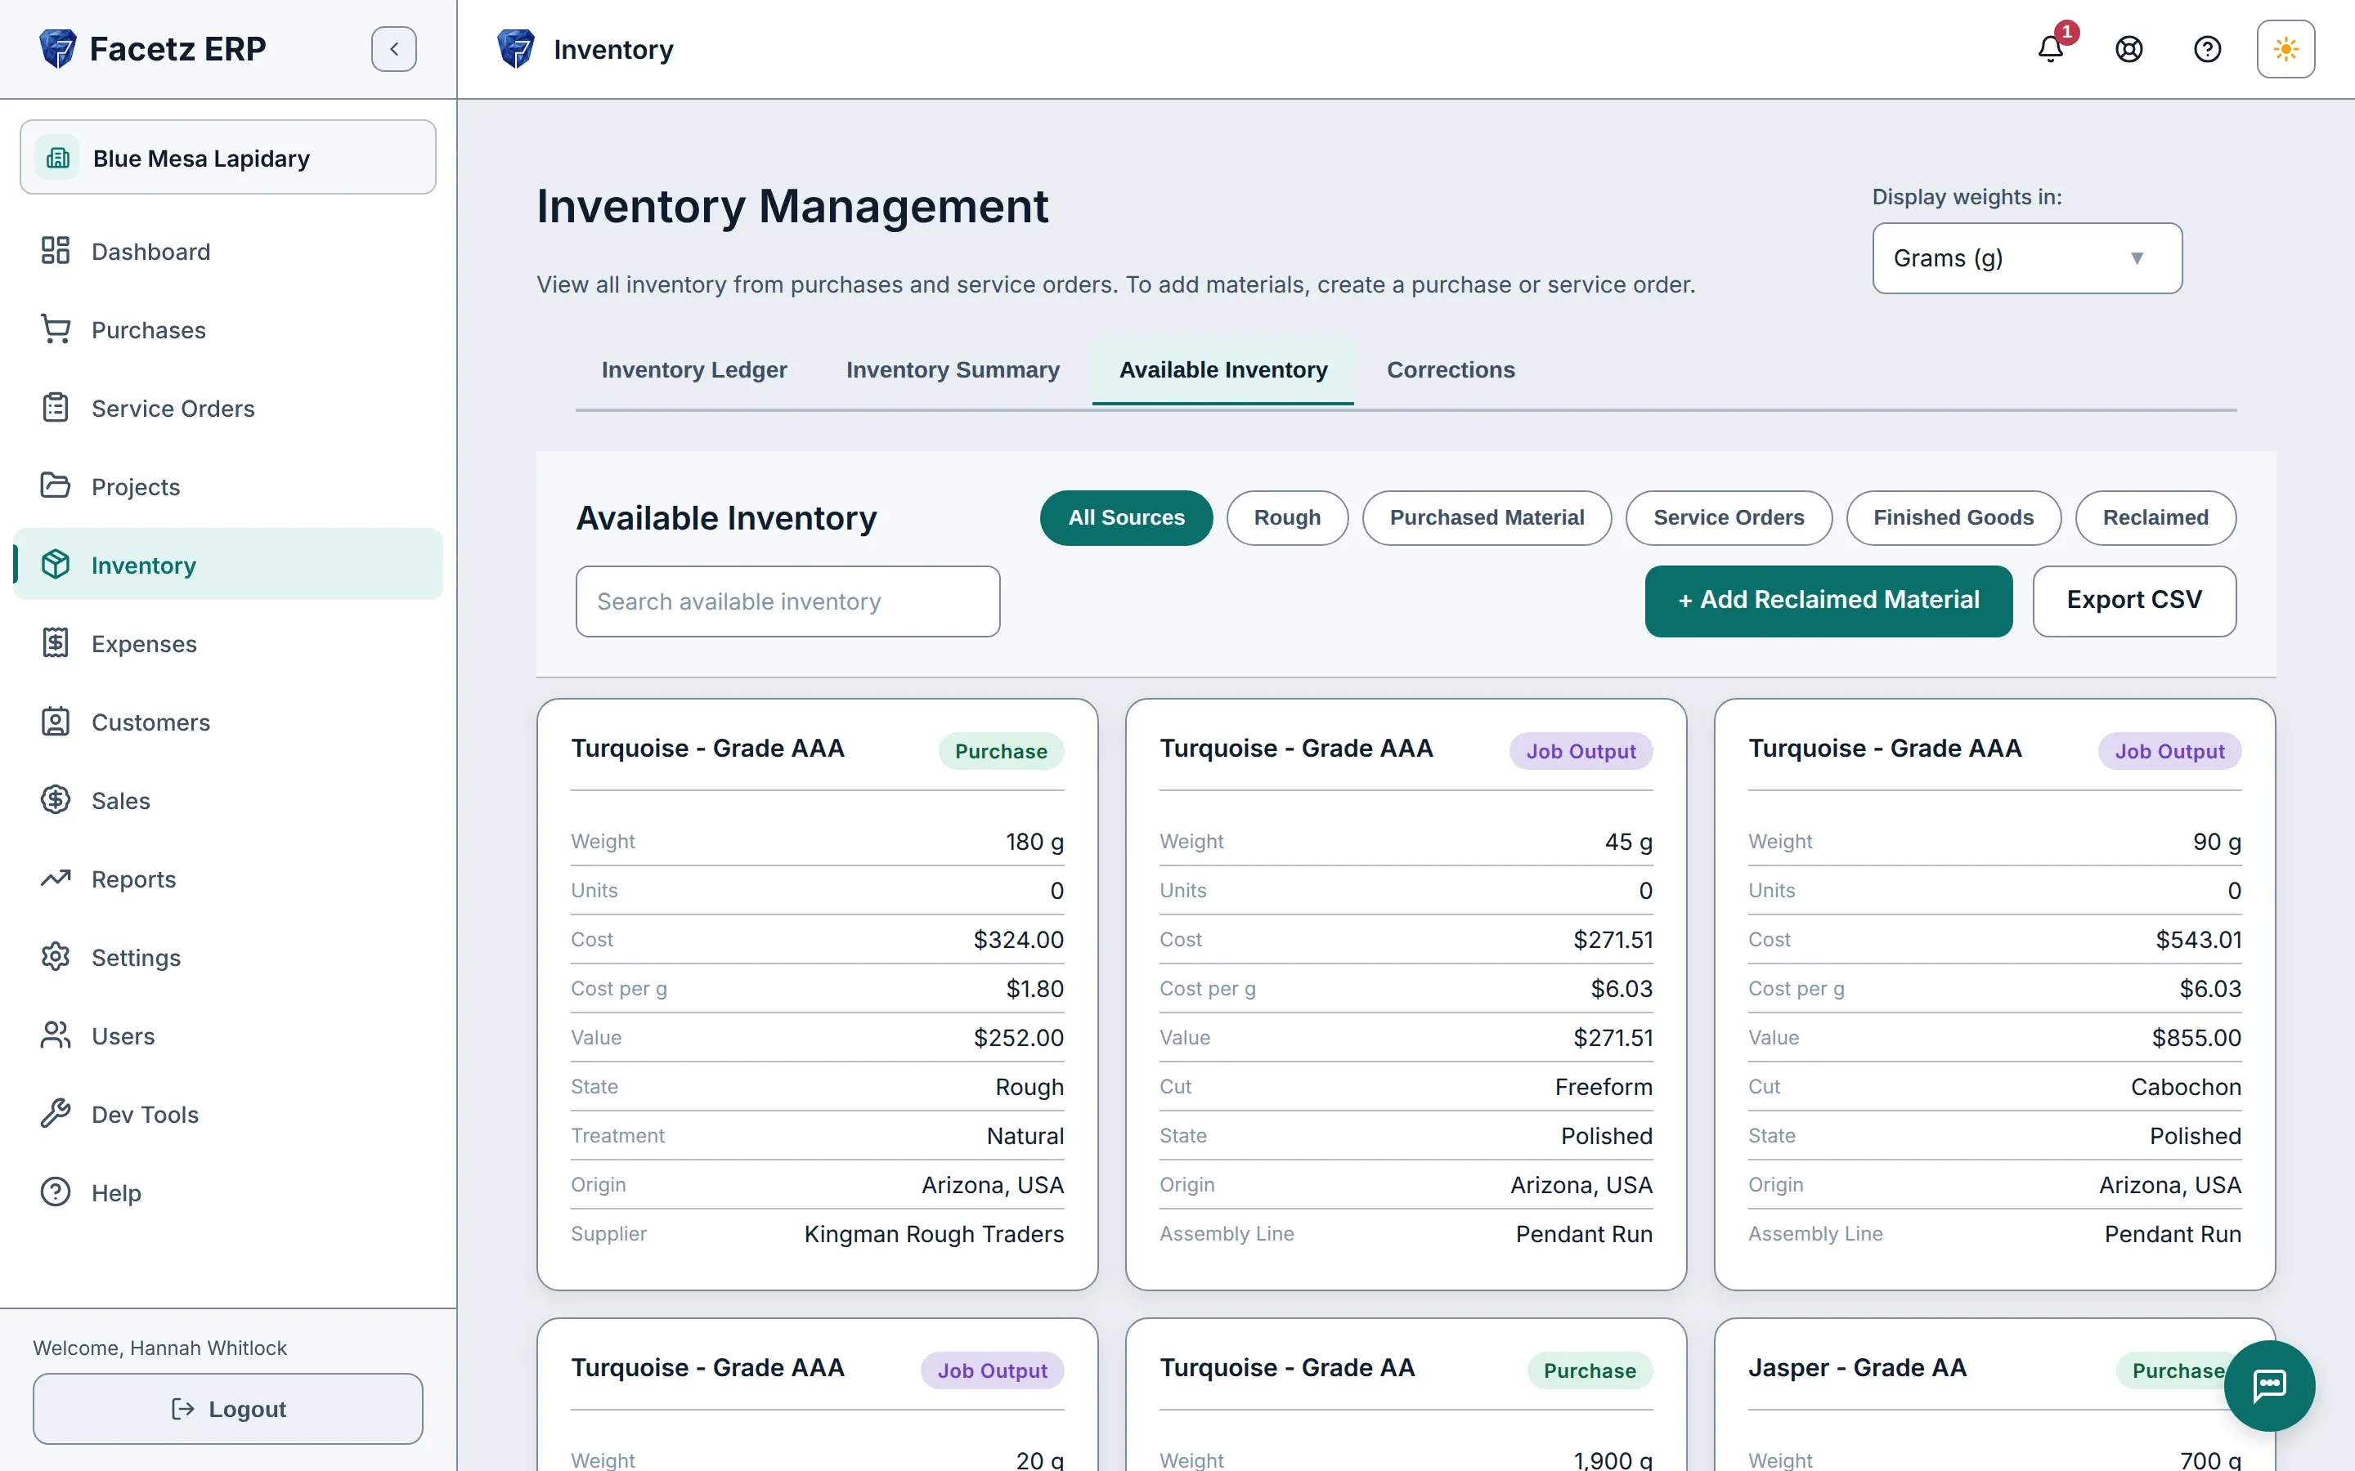
Task: Open the notifications bell icon
Action: [x=2049, y=49]
